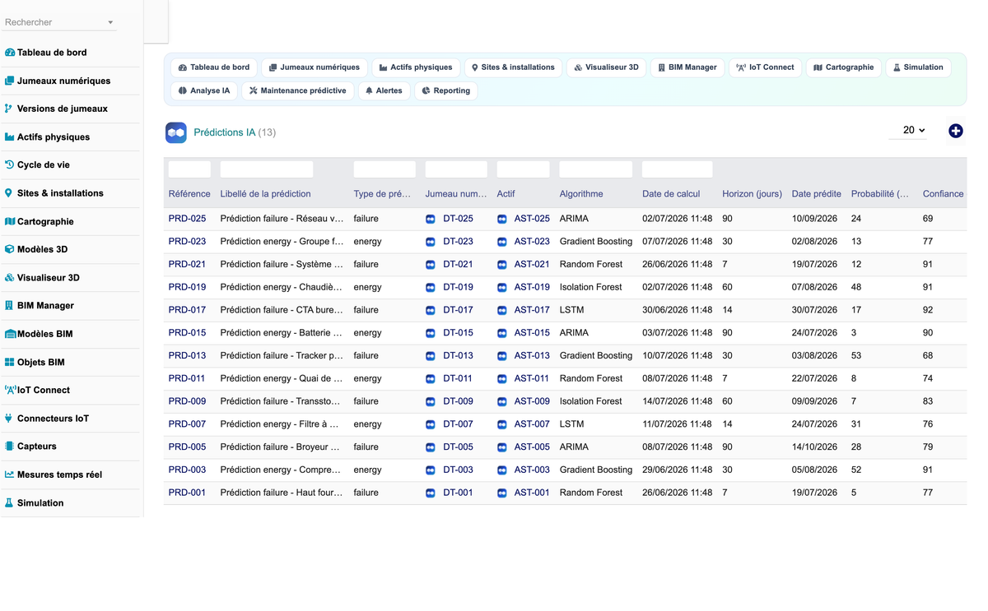
Task: Click the Type de prédiction filter field
Action: (384, 169)
